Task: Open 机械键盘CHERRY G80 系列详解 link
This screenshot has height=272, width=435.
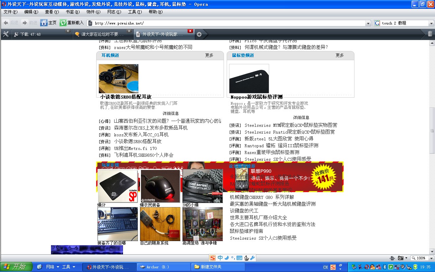Action: coord(262,197)
